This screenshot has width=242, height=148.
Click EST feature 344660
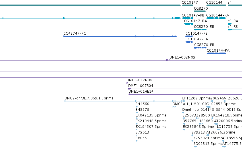(x=142, y=104)
